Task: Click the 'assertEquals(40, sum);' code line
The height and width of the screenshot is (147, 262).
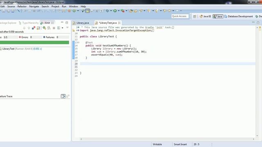Action: click(x=107, y=55)
